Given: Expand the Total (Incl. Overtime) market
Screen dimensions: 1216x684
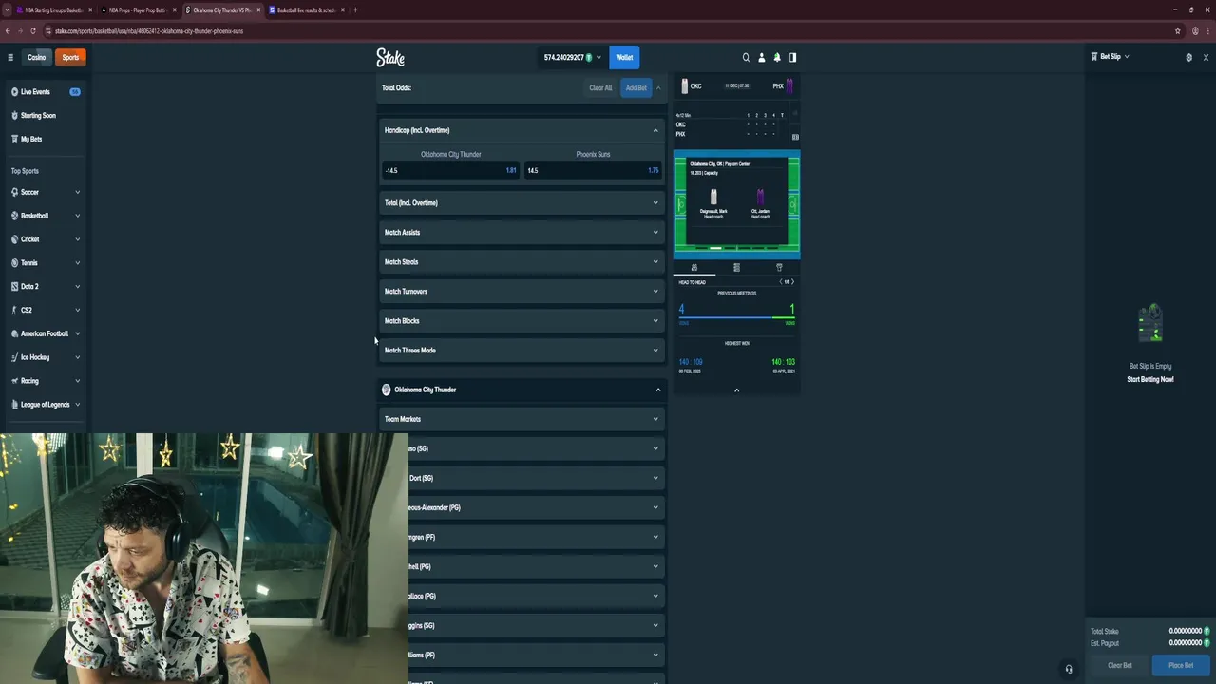Looking at the screenshot, I should pos(522,202).
